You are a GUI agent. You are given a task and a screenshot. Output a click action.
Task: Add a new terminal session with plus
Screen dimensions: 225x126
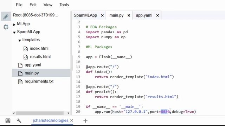pos(85,121)
